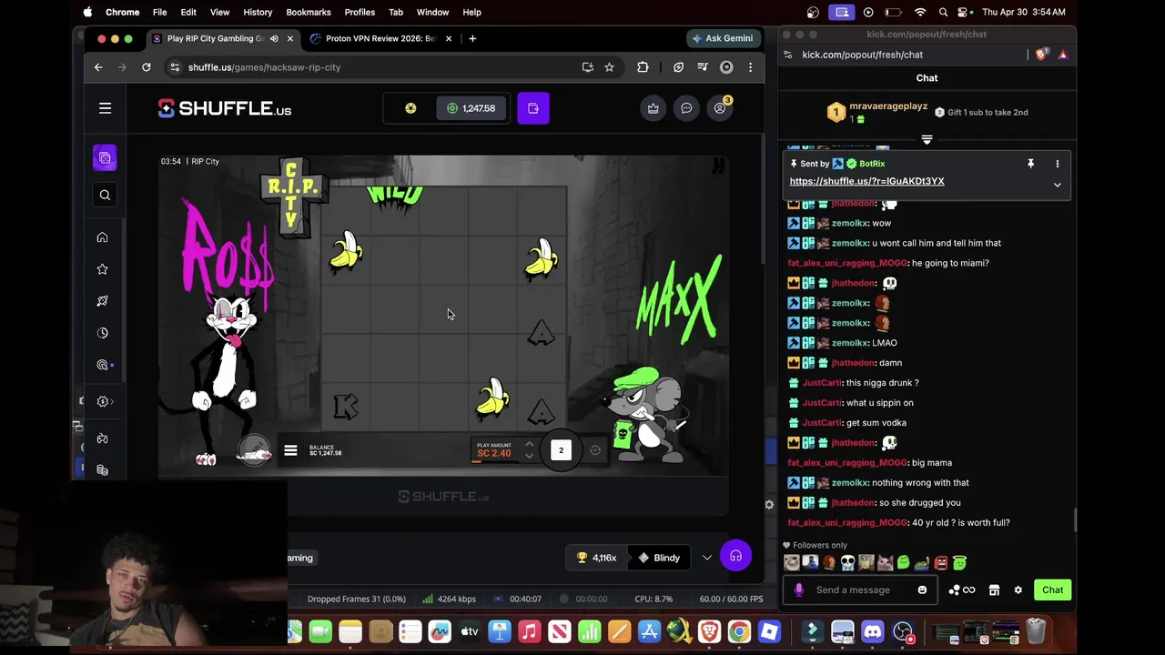Open the purple wallet button

click(533, 108)
